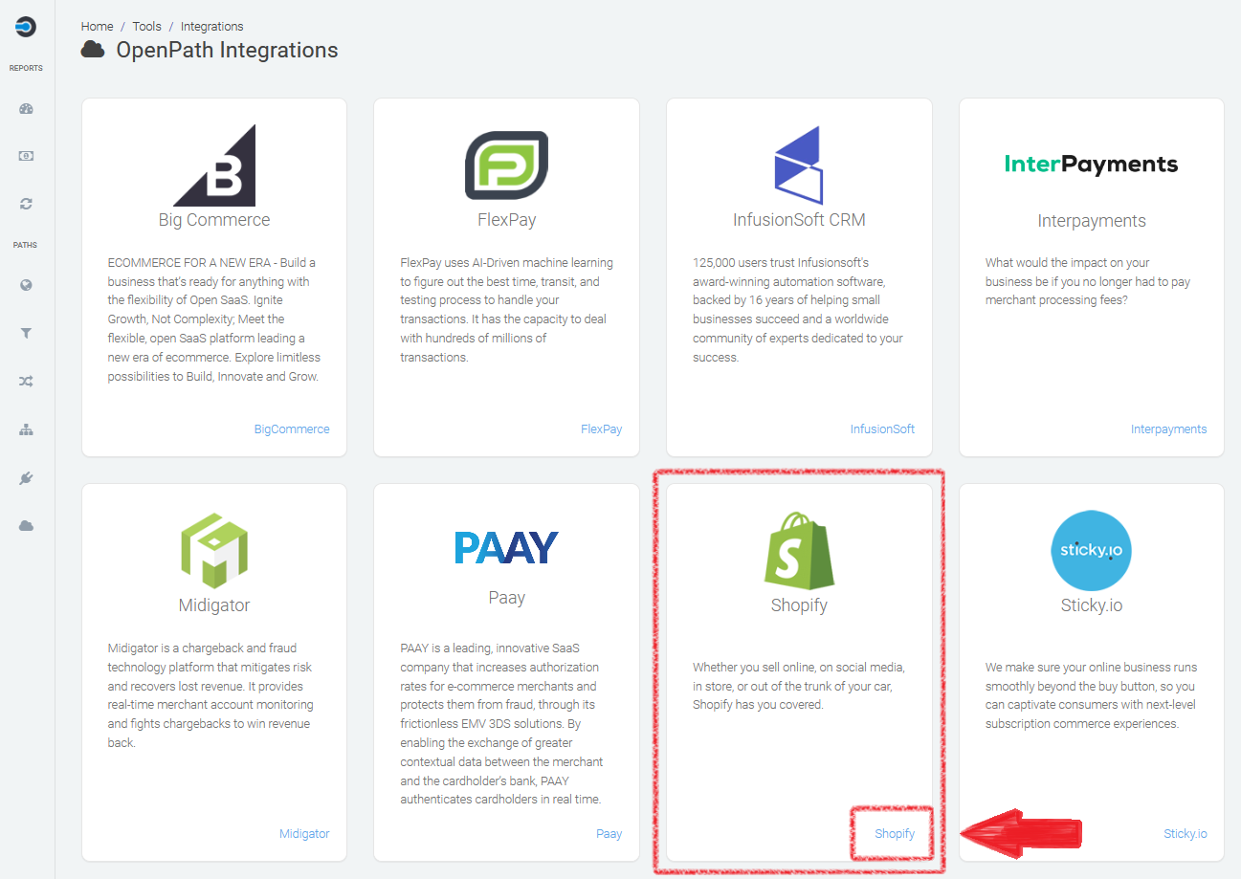Click the InterPayments logo image
1241x879 pixels.
pyautogui.click(x=1091, y=165)
